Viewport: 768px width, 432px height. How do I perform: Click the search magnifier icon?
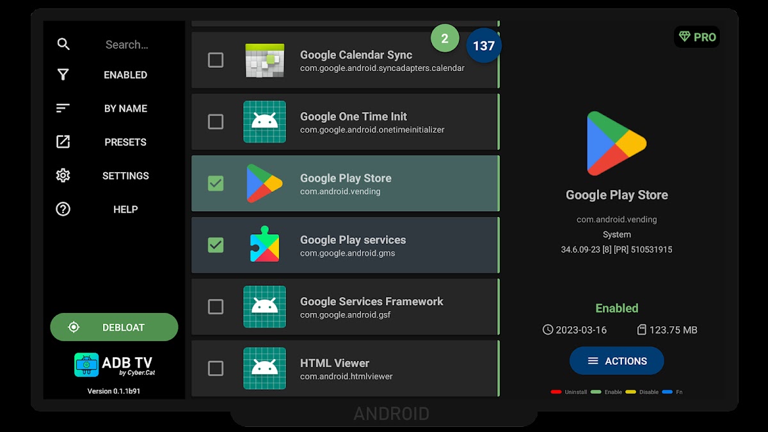coord(63,44)
